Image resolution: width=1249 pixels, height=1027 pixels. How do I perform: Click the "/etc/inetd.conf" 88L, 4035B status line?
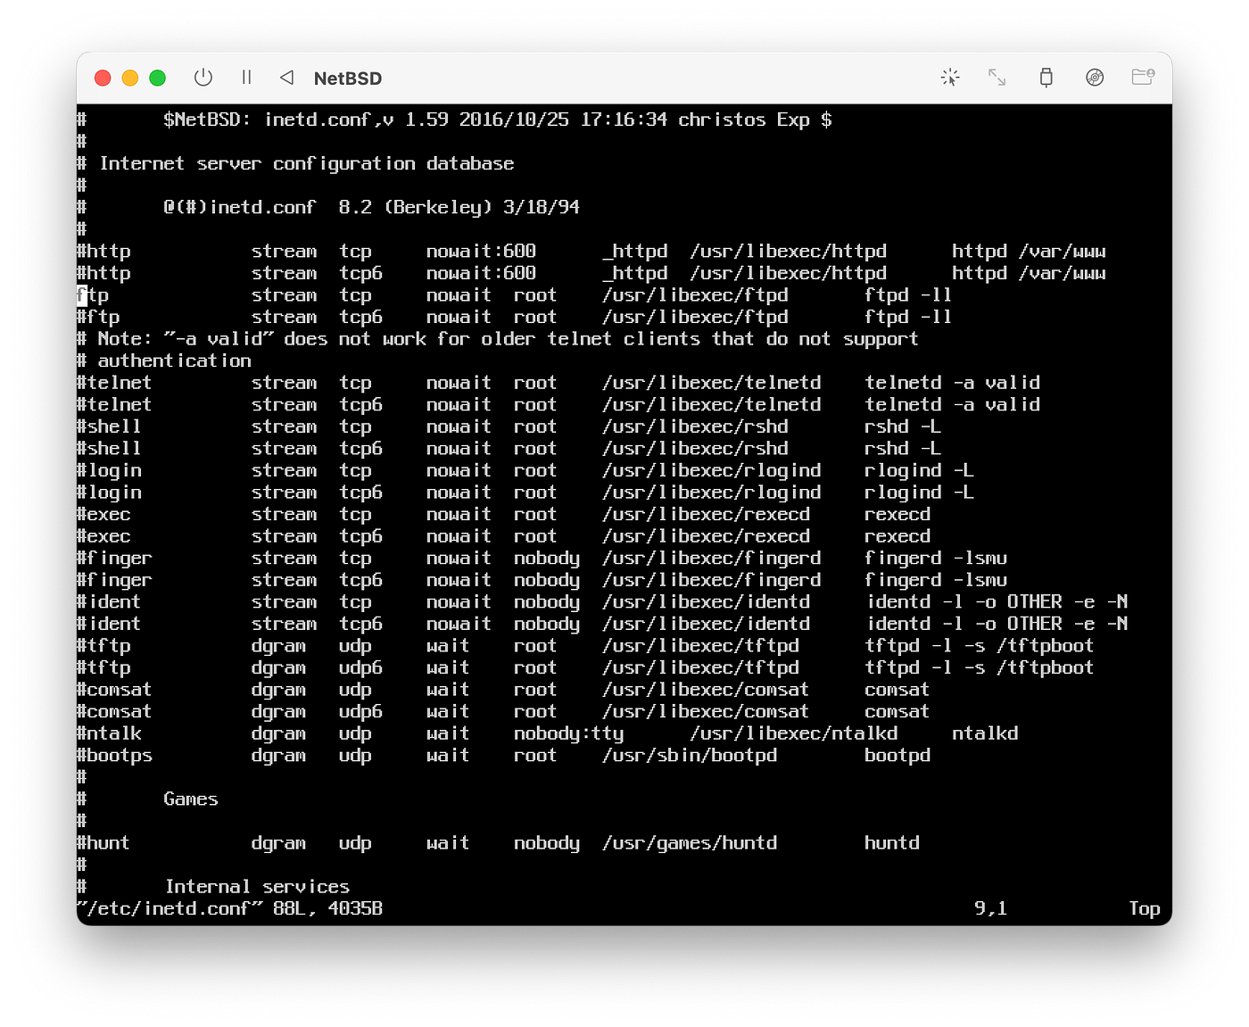[x=230, y=908]
